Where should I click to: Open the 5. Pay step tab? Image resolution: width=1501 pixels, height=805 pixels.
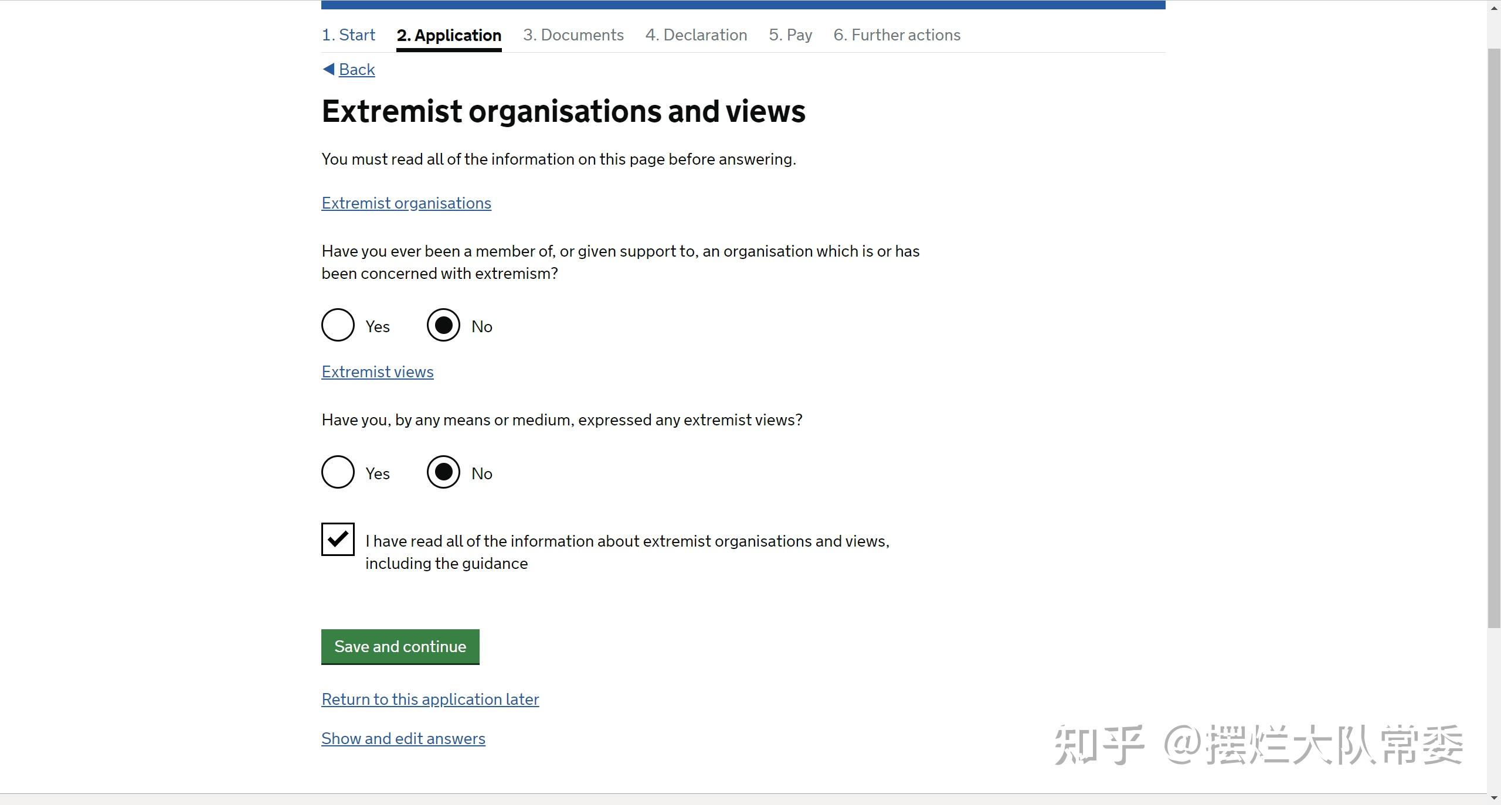[790, 35]
